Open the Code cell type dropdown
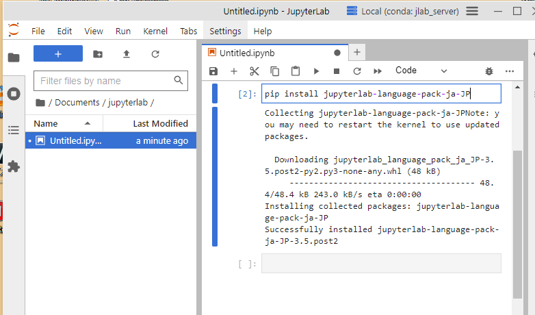The height and width of the screenshot is (315, 535). pyautogui.click(x=420, y=71)
